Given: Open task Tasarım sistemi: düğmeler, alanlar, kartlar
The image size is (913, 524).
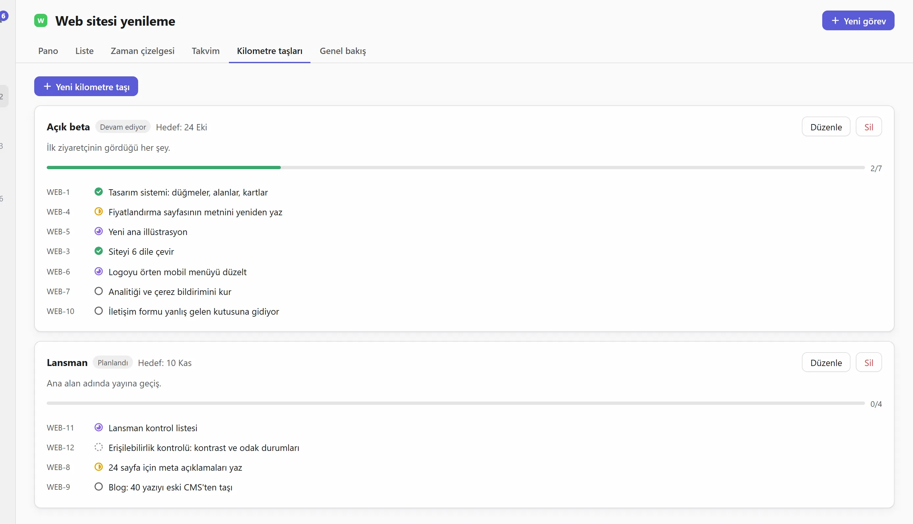Looking at the screenshot, I should [188, 193].
